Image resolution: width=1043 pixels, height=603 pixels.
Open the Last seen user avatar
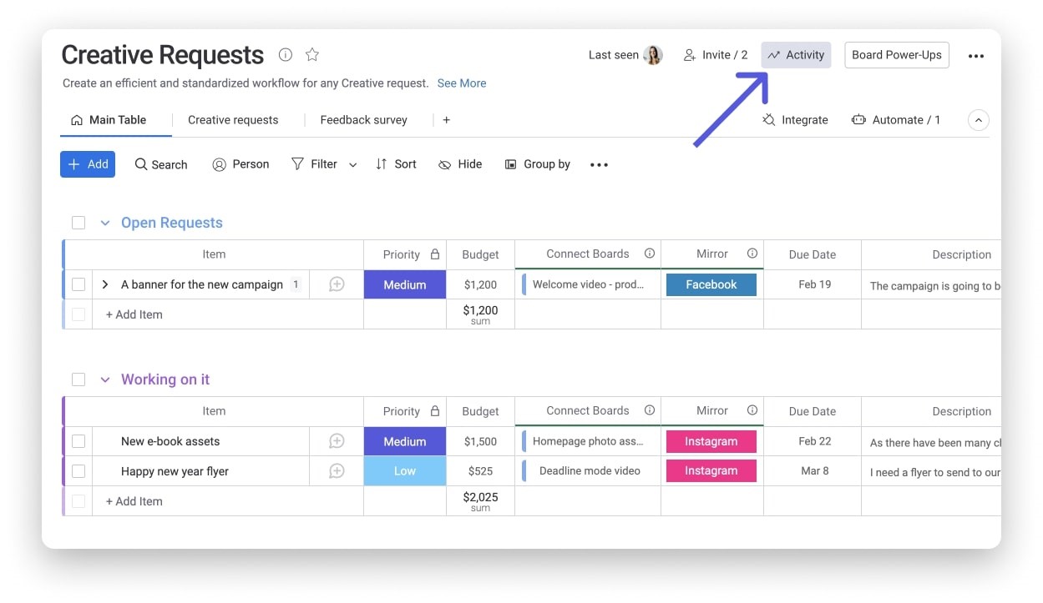pyautogui.click(x=653, y=55)
